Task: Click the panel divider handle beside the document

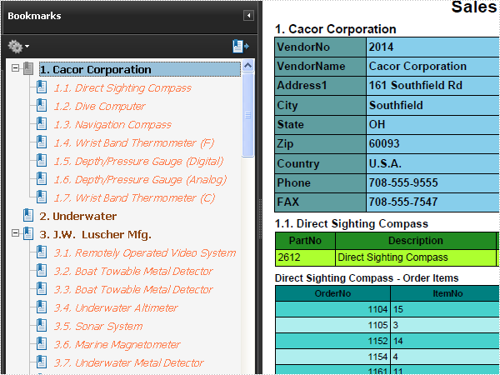Action: (x=260, y=218)
